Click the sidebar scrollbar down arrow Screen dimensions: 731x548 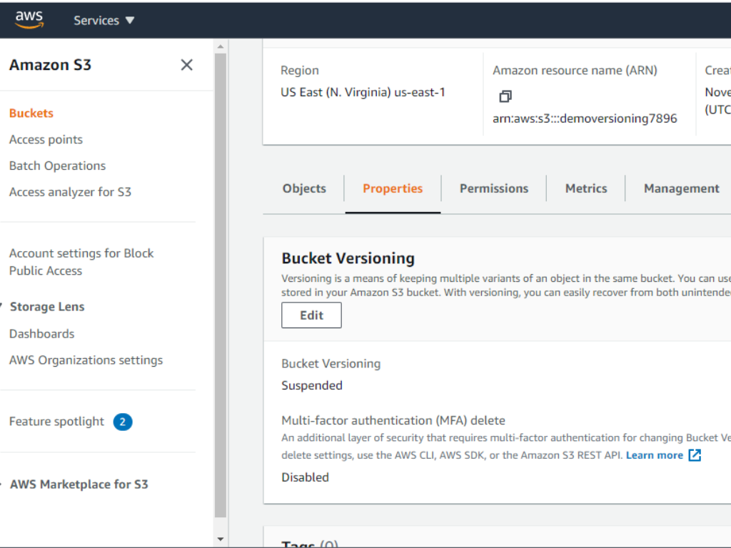pyautogui.click(x=220, y=539)
